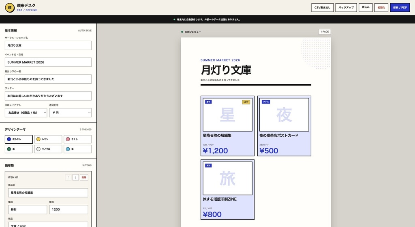This screenshot has height=227, width=415.
Task: Click the yellow NEW badge in preview
Action: pos(246,102)
